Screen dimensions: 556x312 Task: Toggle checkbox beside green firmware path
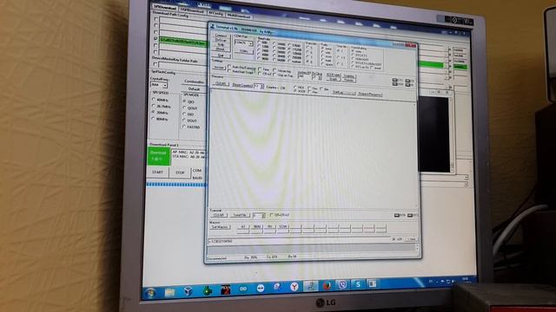[156, 38]
